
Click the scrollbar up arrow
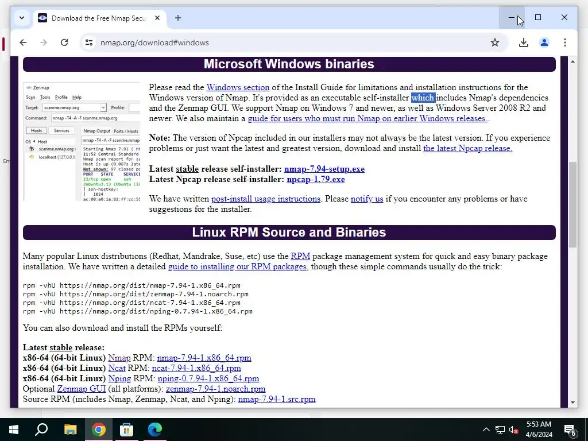[572, 61]
